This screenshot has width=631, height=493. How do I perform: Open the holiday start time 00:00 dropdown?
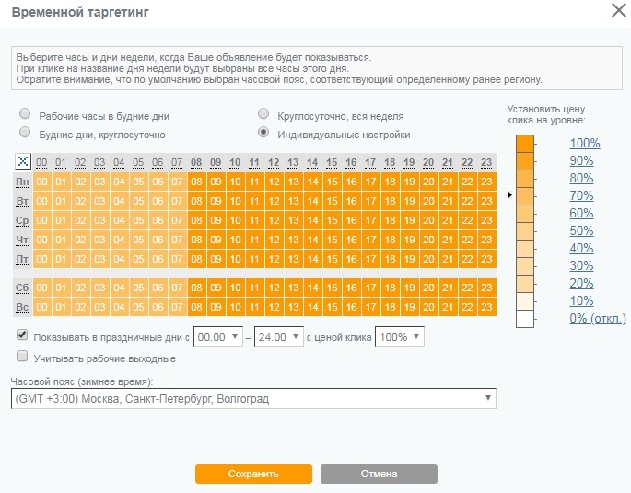[x=217, y=337]
